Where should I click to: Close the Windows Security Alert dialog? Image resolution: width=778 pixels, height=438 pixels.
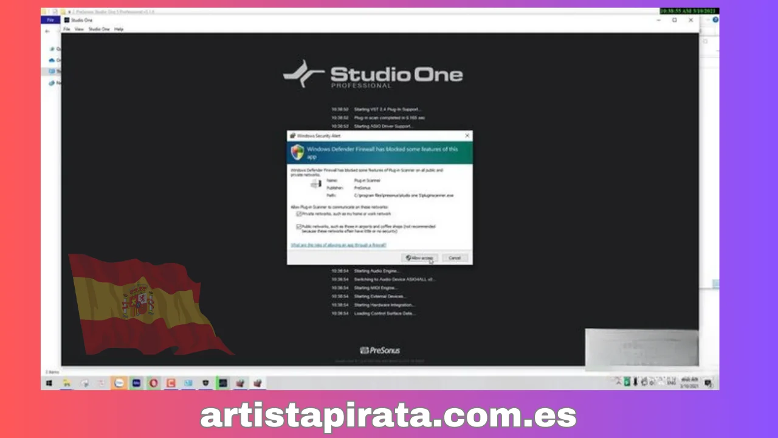[x=467, y=135]
